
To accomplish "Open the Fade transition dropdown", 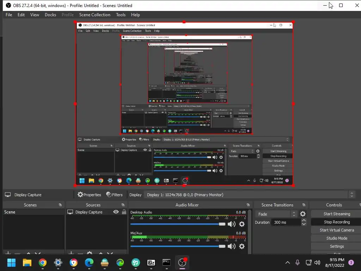I will point(276,214).
